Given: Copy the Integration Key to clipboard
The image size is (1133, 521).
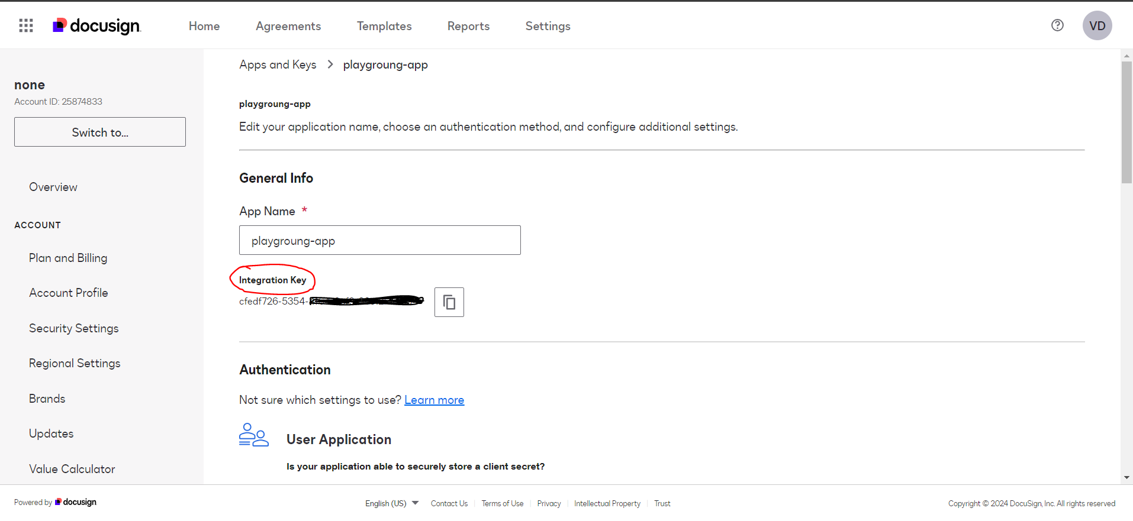Looking at the screenshot, I should 449,302.
